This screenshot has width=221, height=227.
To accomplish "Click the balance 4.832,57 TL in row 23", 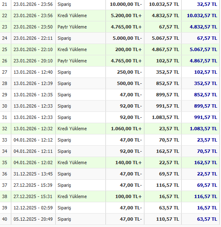I will point(203,27).
